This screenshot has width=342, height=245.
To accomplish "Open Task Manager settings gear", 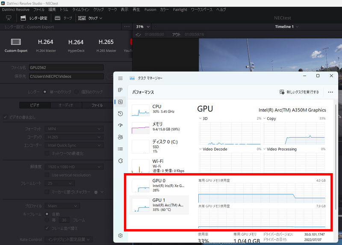I will click(x=121, y=236).
